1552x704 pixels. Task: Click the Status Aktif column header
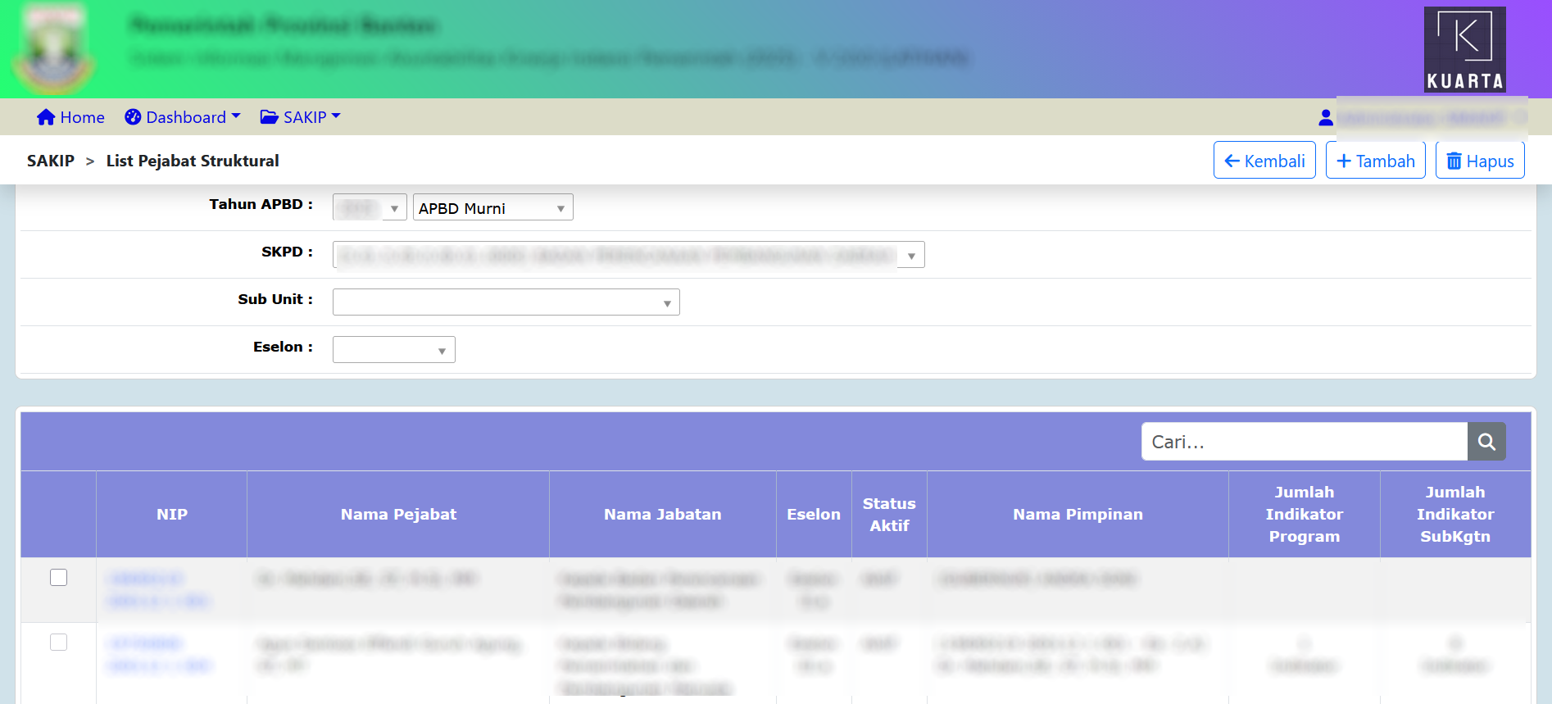[889, 515]
